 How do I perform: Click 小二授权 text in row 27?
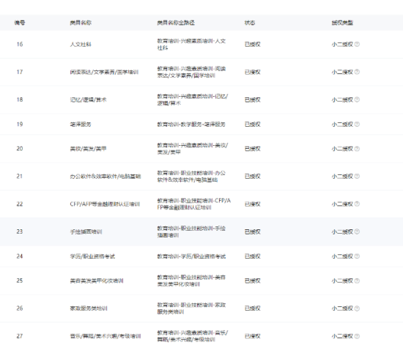point(342,336)
